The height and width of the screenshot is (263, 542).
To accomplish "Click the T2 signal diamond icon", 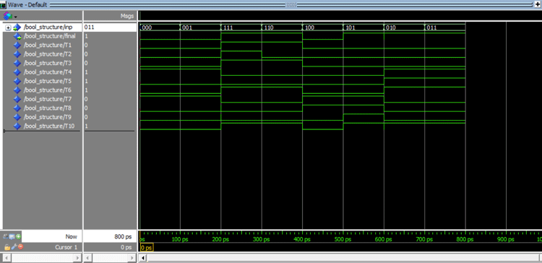I will (x=17, y=54).
